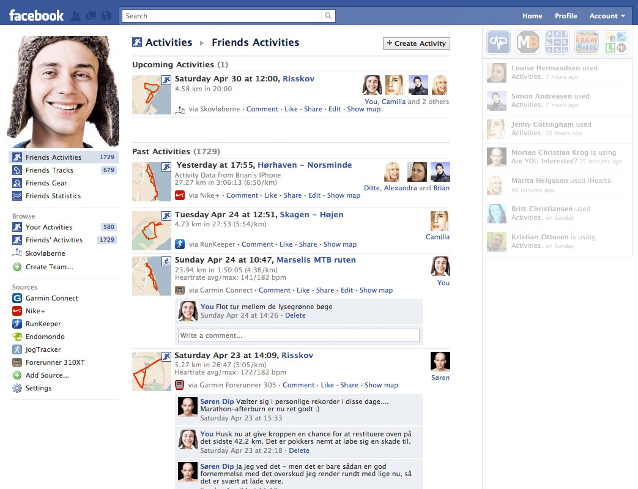Screen dimensions: 638x489
Task: Click the Risskov upcoming activity map thumbnail
Action: [x=151, y=95]
